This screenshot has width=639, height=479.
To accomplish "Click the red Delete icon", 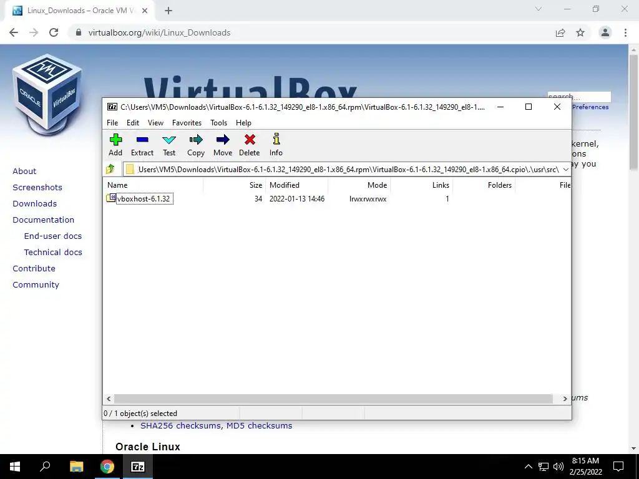I will (250, 140).
